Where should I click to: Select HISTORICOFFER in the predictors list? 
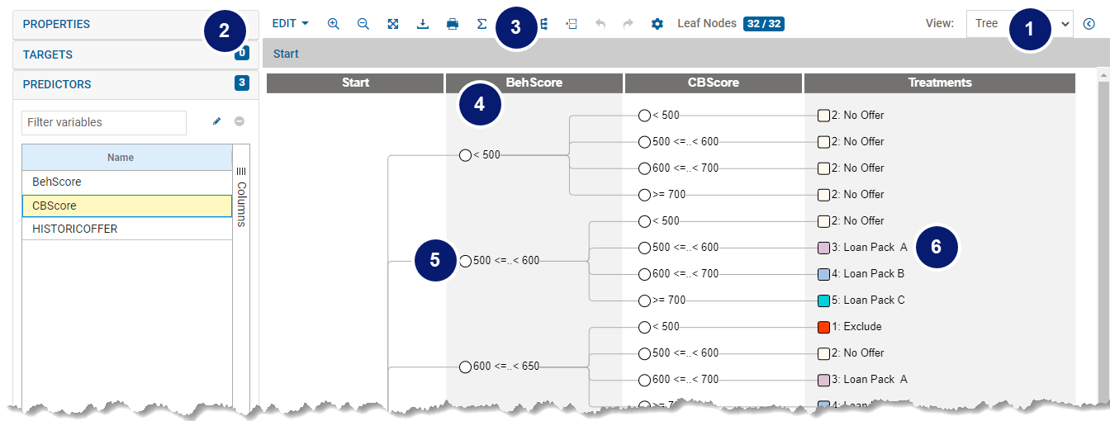click(75, 229)
